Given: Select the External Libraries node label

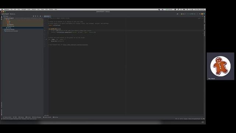Looking at the screenshot, I should click(x=10, y=30).
